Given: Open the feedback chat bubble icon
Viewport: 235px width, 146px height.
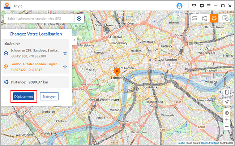Looking at the screenshot, I should coord(202,6).
